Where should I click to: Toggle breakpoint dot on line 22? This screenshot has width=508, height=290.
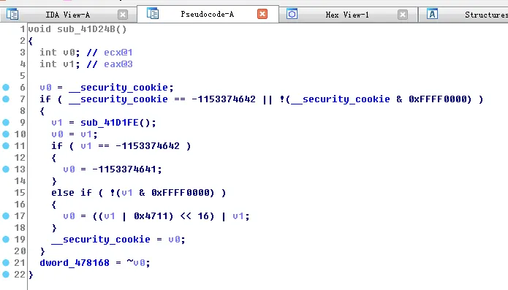point(6,275)
